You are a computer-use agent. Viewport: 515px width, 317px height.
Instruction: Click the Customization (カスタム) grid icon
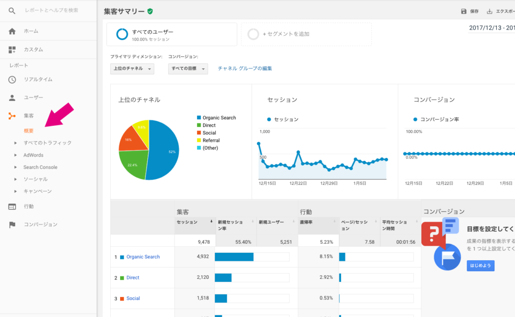coord(12,50)
